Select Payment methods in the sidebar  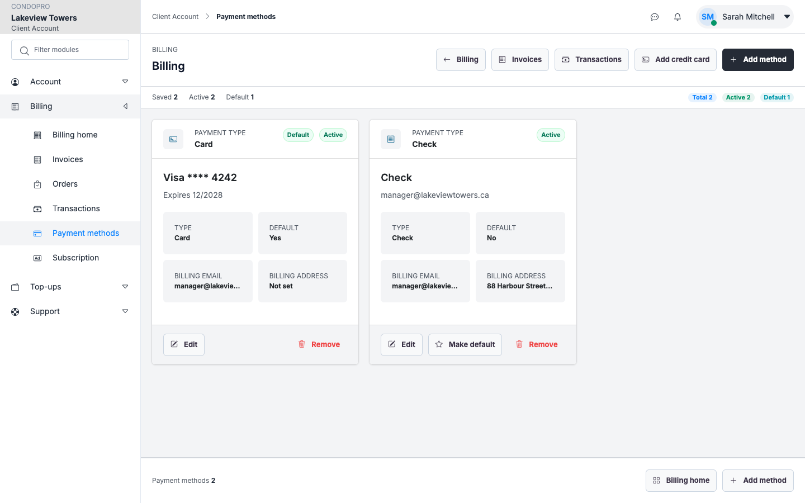[x=70, y=233]
